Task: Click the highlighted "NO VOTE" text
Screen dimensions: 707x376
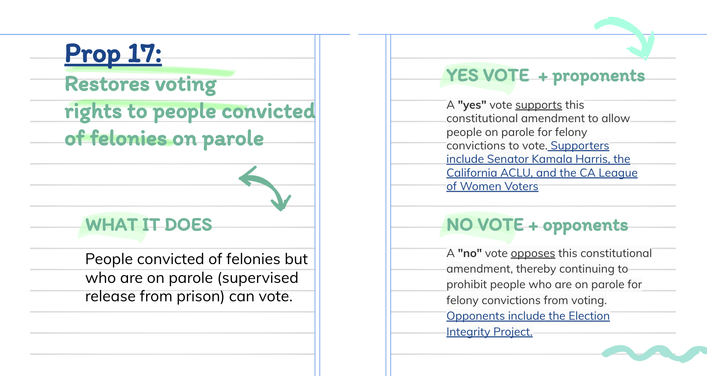Action: tap(485, 225)
